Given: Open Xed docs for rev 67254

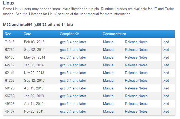Looking at the screenshot, I should click(x=166, y=50).
